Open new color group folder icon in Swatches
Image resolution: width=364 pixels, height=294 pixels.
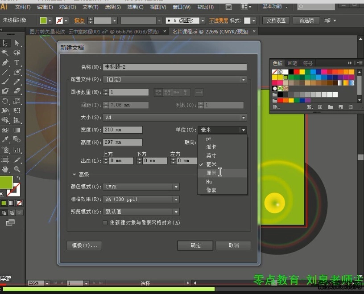tap(331, 107)
